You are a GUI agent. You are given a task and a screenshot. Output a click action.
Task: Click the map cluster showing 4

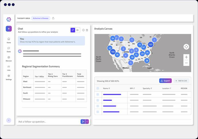point(126,55)
